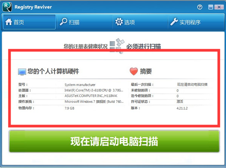Click the Registry Reviver title text
Screen dimensions: 226x168
coord(33,7)
